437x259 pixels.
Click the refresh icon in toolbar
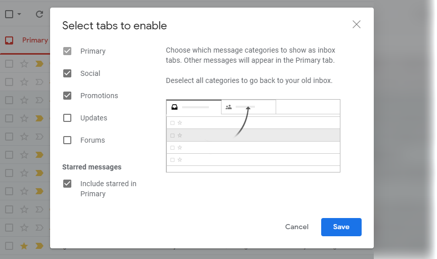(x=39, y=14)
